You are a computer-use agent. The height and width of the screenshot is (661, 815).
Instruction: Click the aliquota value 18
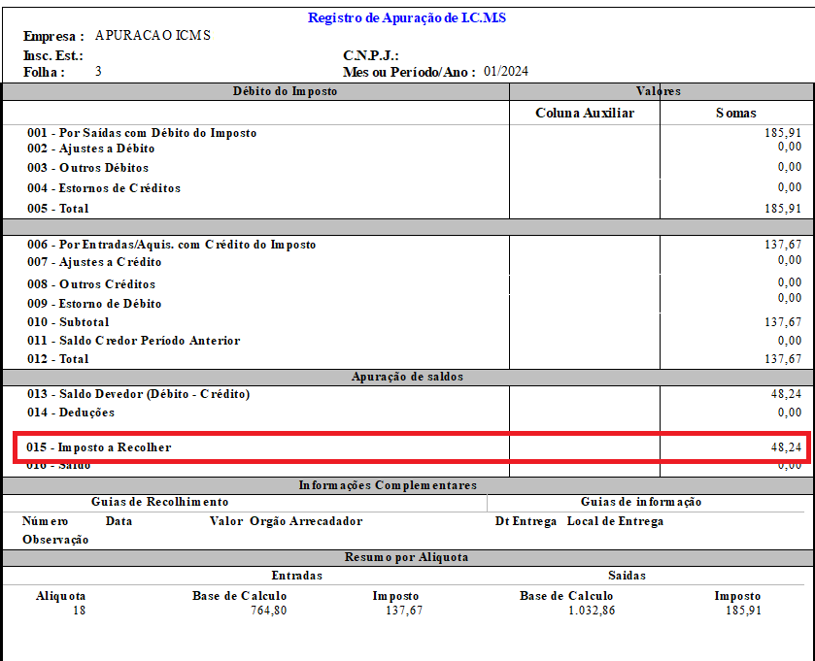[x=79, y=611]
